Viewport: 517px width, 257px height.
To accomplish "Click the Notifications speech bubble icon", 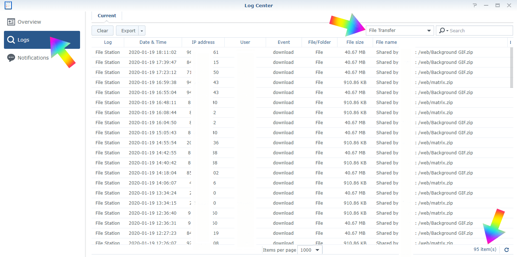I will point(11,58).
